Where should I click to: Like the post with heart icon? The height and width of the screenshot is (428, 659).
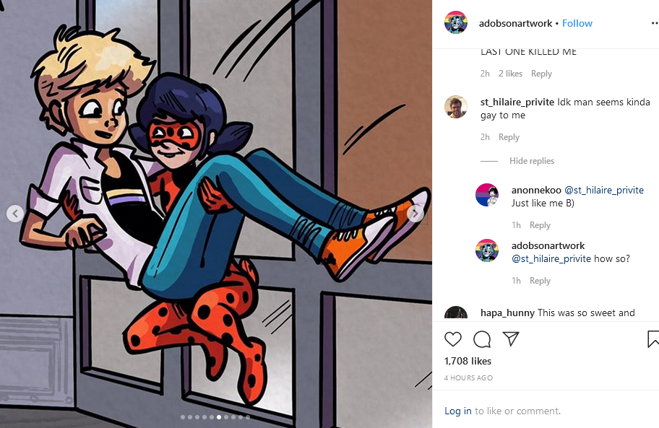(452, 339)
